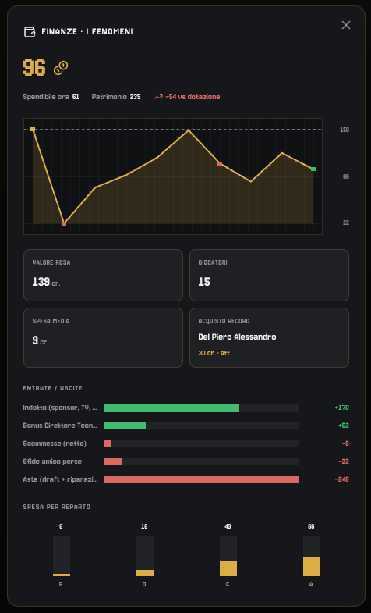
Task: Click 'Patrimonio 235' stat
Action: pos(116,97)
